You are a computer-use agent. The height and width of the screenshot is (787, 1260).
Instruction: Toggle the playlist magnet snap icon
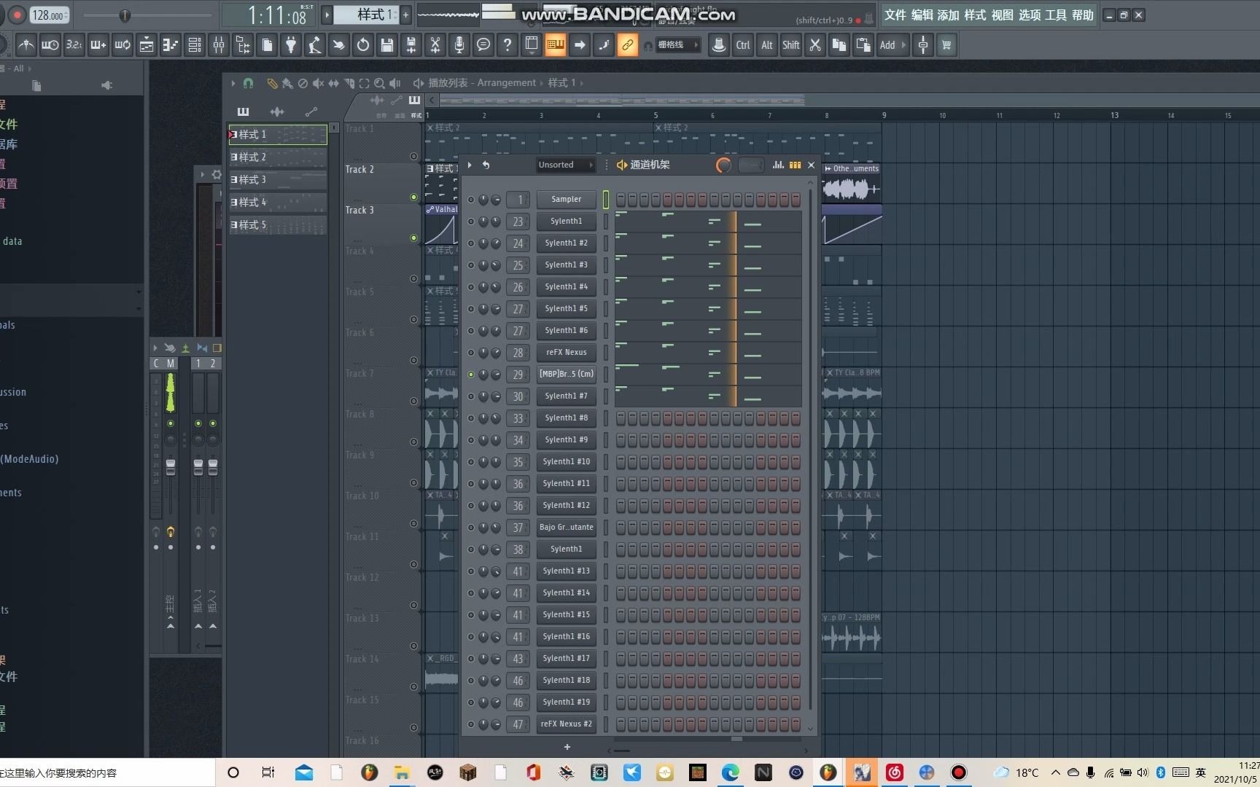pyautogui.click(x=248, y=83)
